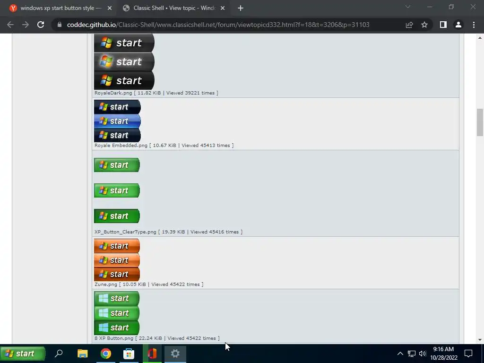Open the network tray icon
The width and height of the screenshot is (484, 363).
coord(412,354)
